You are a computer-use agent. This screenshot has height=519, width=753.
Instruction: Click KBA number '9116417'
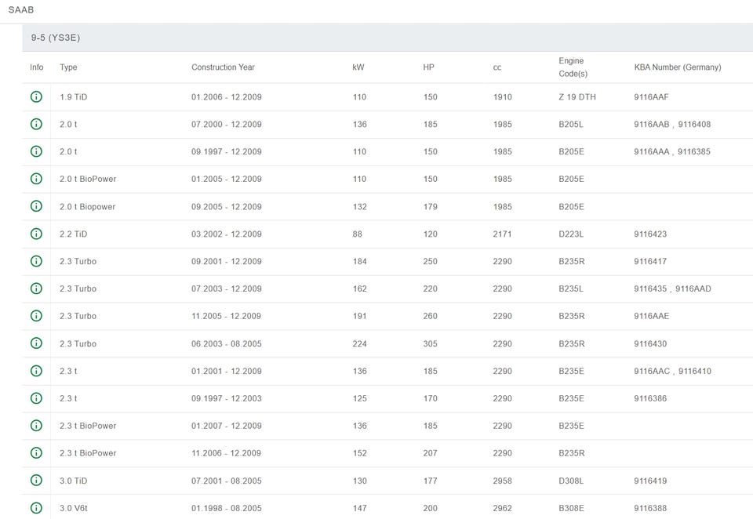click(650, 262)
